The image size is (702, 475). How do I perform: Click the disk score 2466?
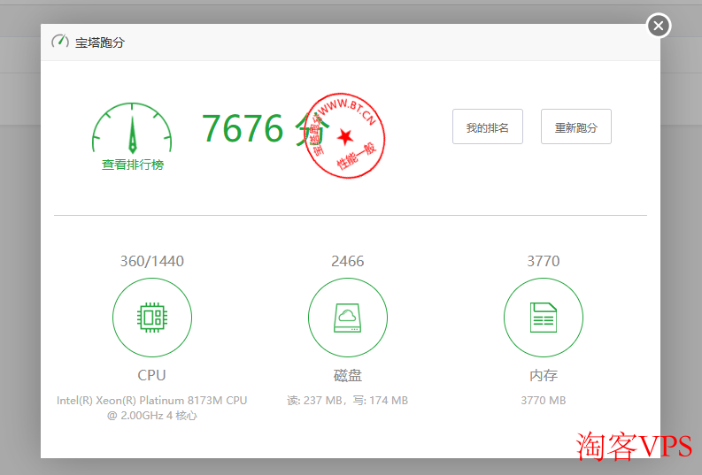pyautogui.click(x=348, y=261)
